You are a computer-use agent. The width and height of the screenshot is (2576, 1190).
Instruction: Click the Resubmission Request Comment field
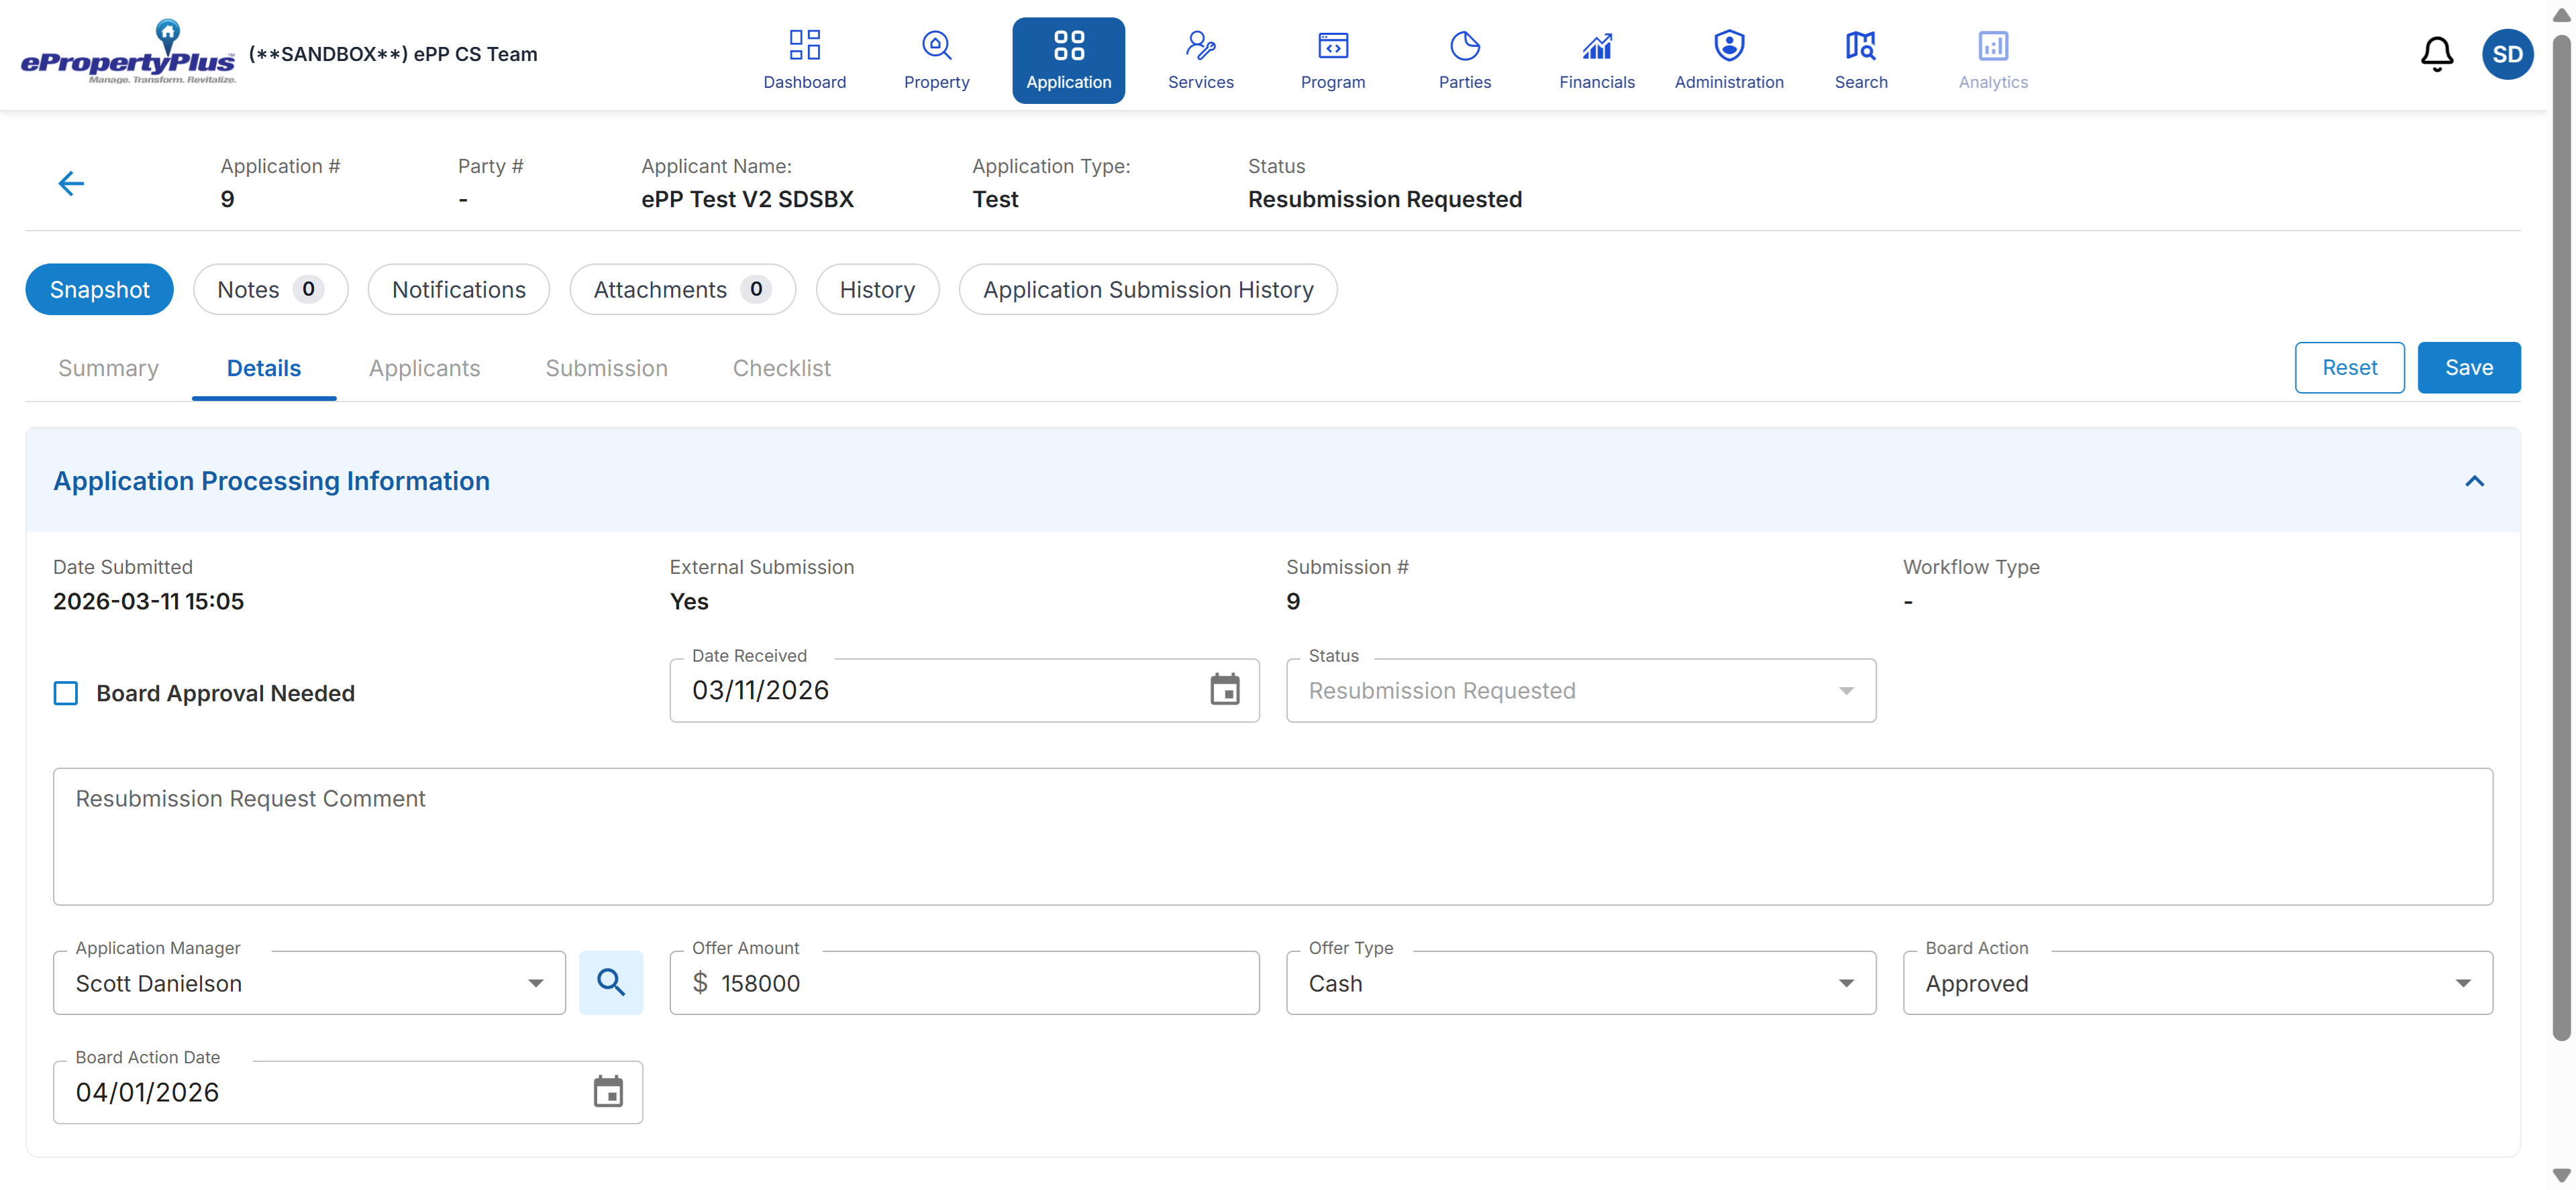(x=1272, y=836)
